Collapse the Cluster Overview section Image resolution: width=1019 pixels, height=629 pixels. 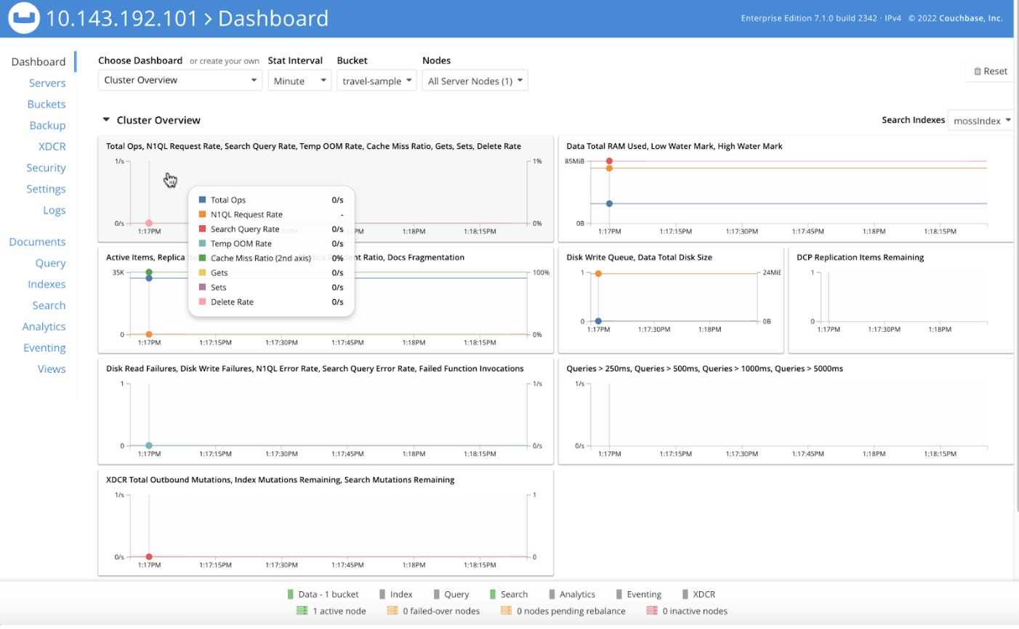106,120
